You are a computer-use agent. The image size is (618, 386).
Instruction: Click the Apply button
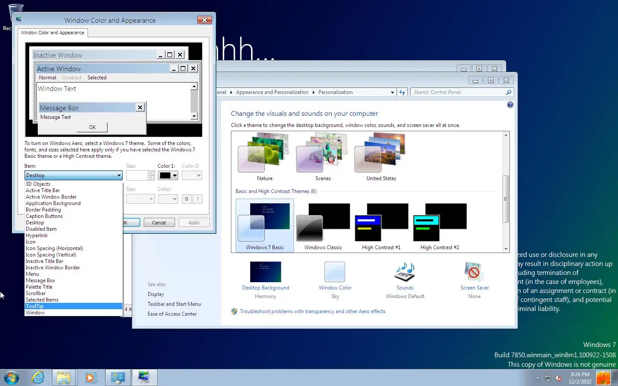194,223
